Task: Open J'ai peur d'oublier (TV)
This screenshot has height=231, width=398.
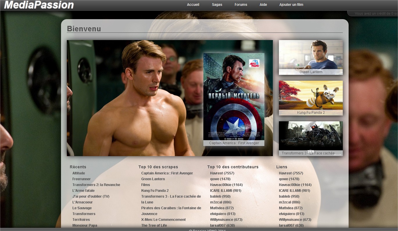Action: [x=91, y=196]
